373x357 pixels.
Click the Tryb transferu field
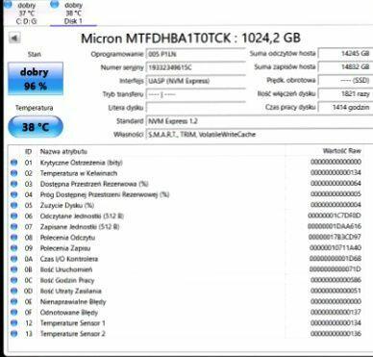point(195,94)
